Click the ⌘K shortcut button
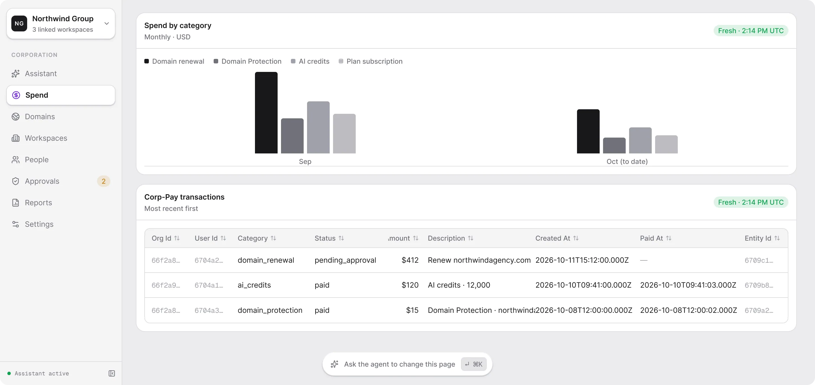The width and height of the screenshot is (815, 385). point(474,364)
